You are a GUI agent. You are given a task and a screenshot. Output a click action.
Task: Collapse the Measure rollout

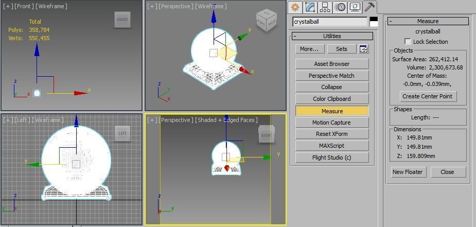[428, 21]
